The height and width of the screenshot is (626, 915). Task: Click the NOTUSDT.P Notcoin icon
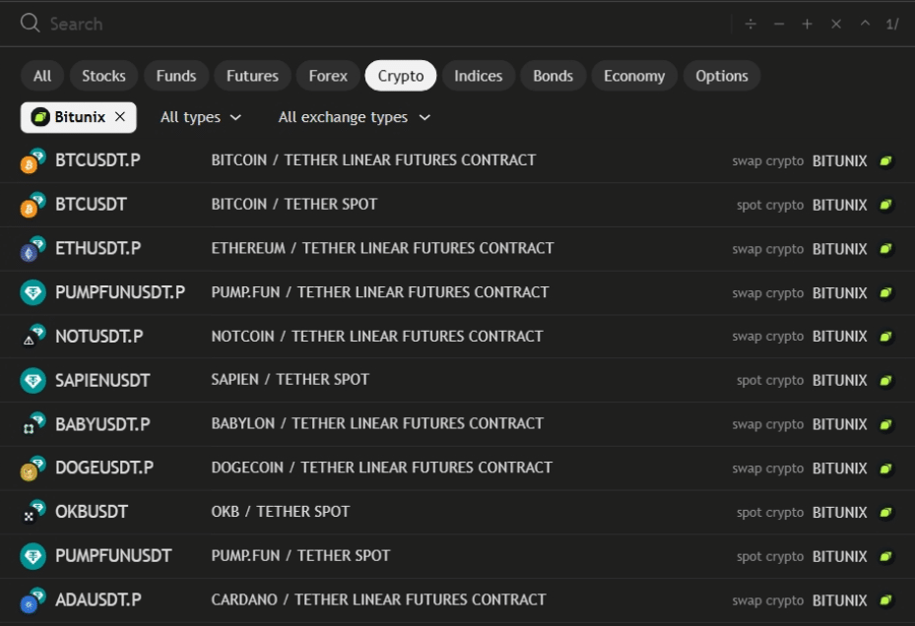pos(29,341)
